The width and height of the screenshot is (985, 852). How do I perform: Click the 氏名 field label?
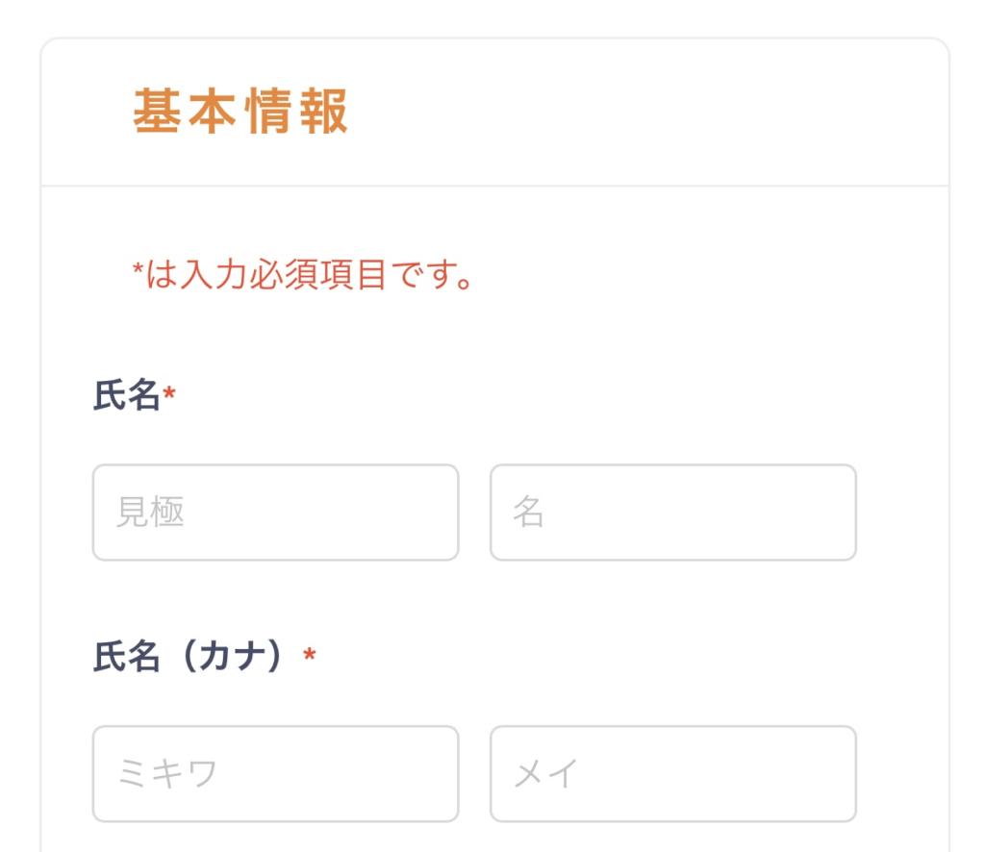pyautogui.click(x=126, y=395)
